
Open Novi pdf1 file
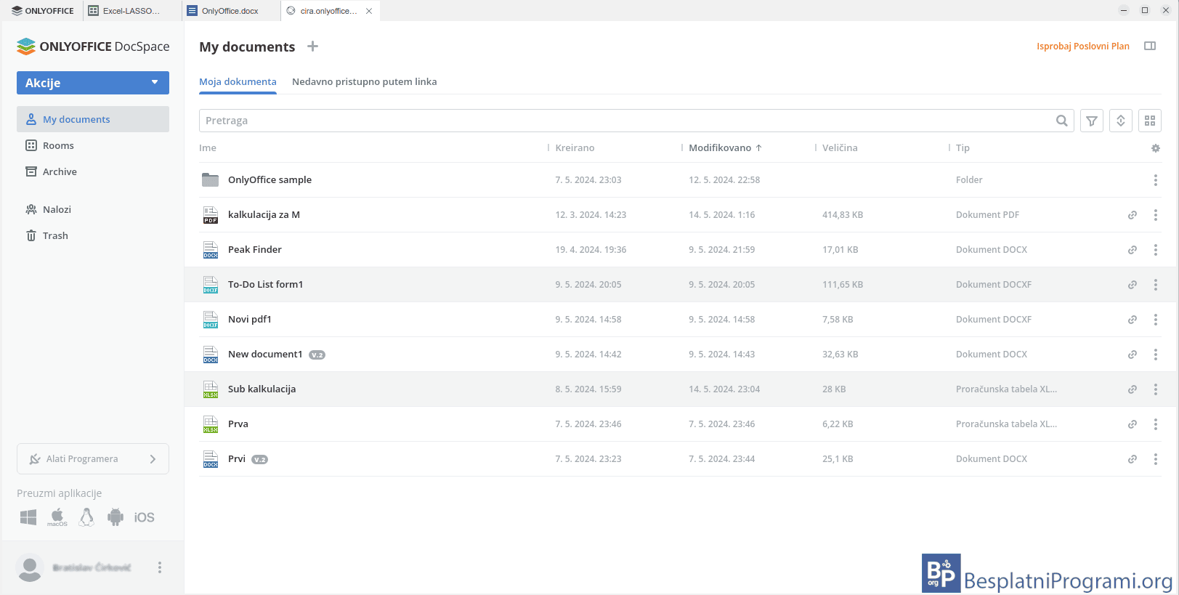pos(249,320)
